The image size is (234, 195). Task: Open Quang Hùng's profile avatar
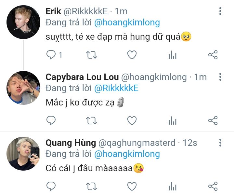(x=23, y=154)
